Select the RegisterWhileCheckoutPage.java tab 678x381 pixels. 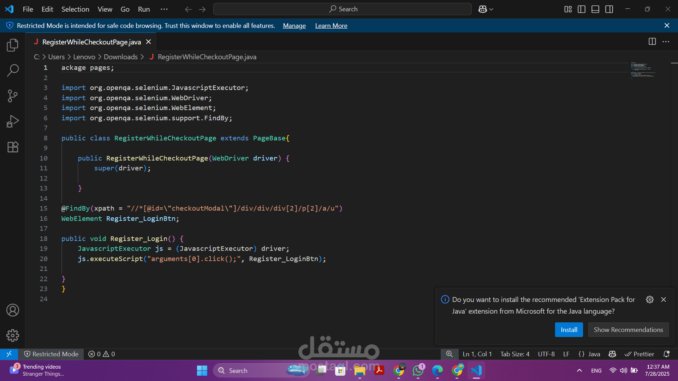point(91,42)
